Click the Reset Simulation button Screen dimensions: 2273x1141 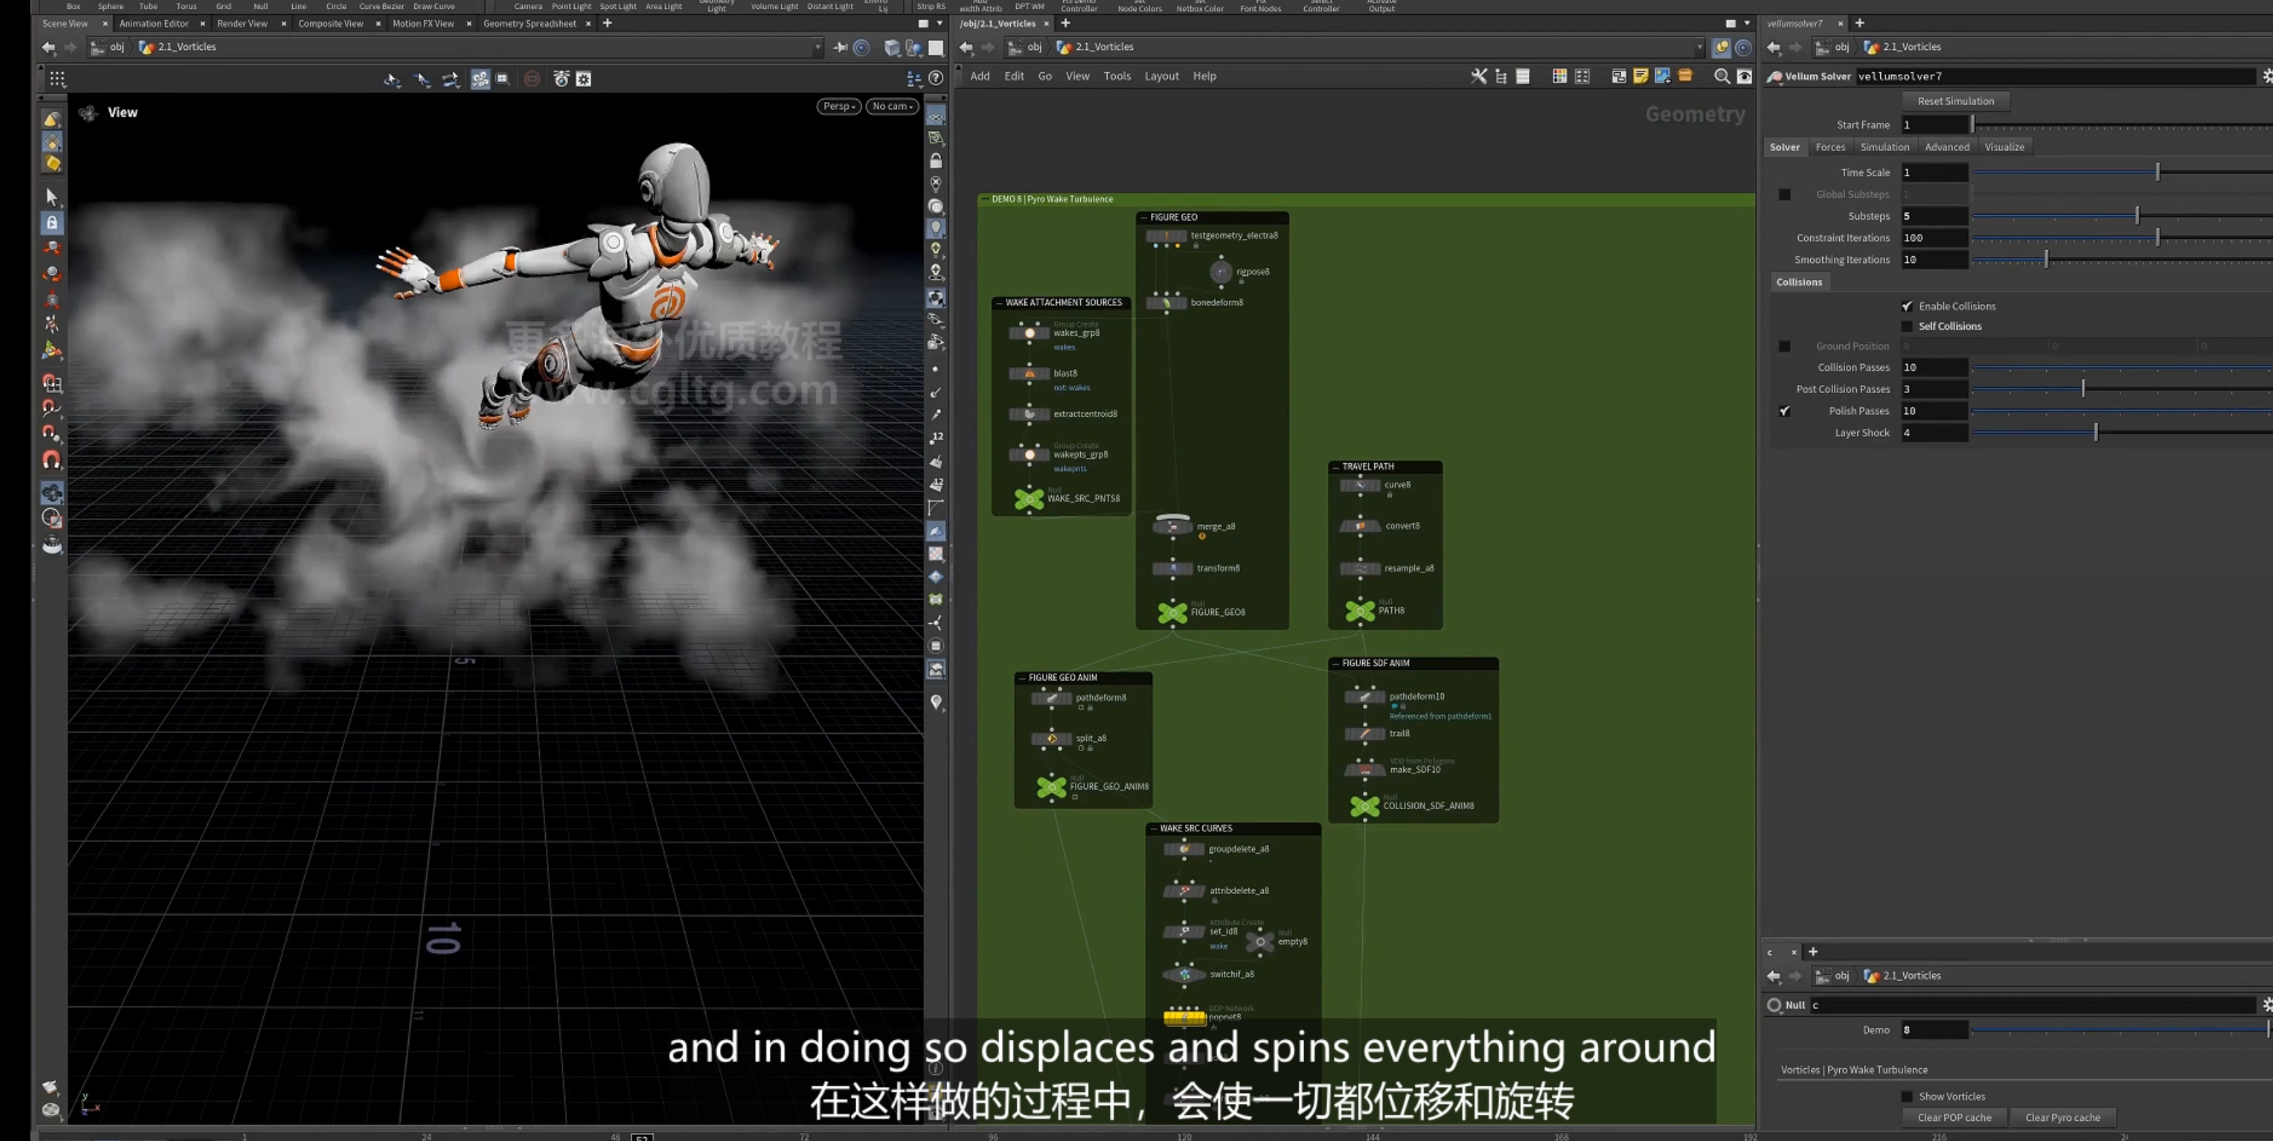(1955, 101)
